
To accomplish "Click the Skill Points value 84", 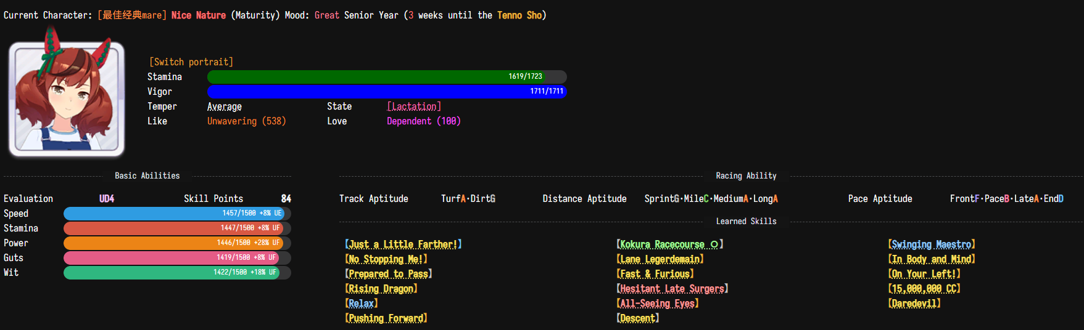I will [286, 199].
